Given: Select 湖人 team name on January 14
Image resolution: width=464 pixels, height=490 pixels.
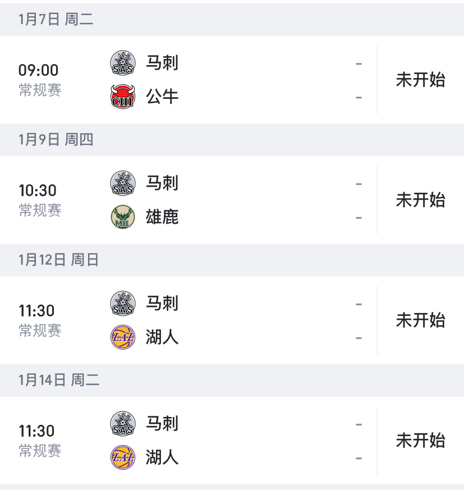Looking at the screenshot, I should (162, 457).
